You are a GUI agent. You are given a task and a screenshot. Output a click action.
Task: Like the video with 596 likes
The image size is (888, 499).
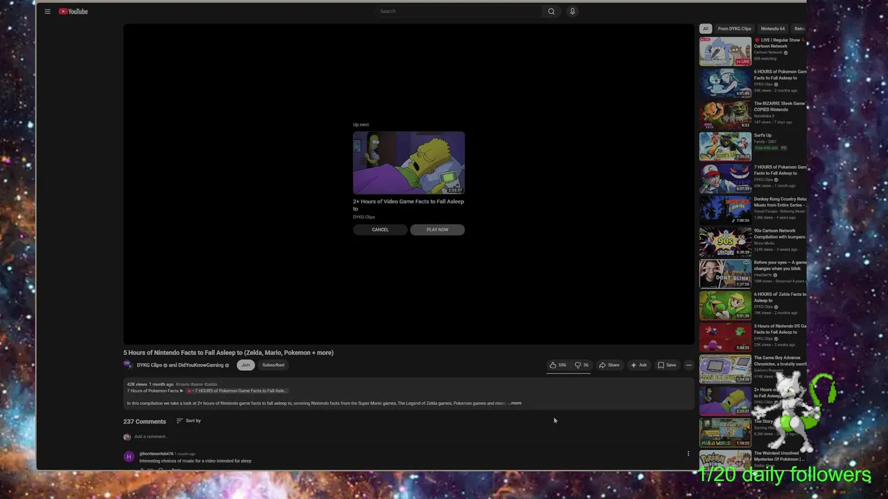558,365
